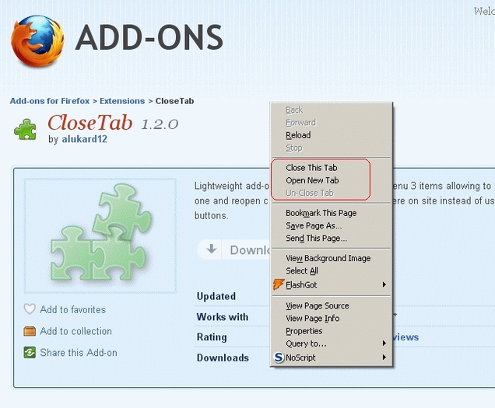Select Properties in context menu
Screen dimensions: 495x408
pos(331,331)
